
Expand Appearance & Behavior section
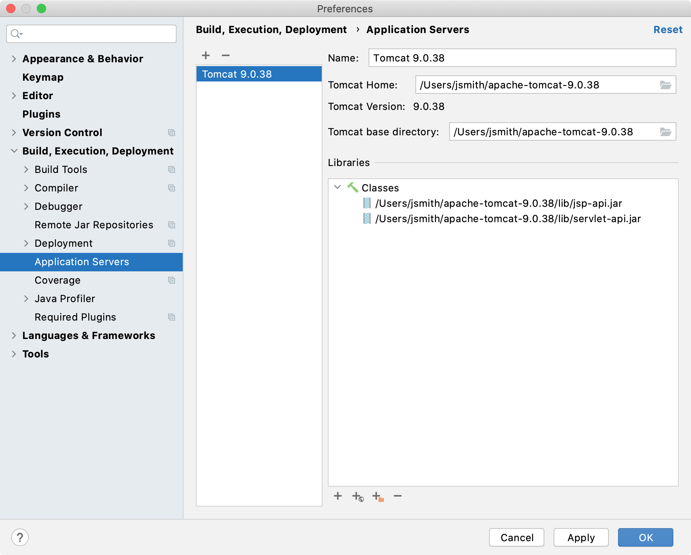[x=14, y=59]
